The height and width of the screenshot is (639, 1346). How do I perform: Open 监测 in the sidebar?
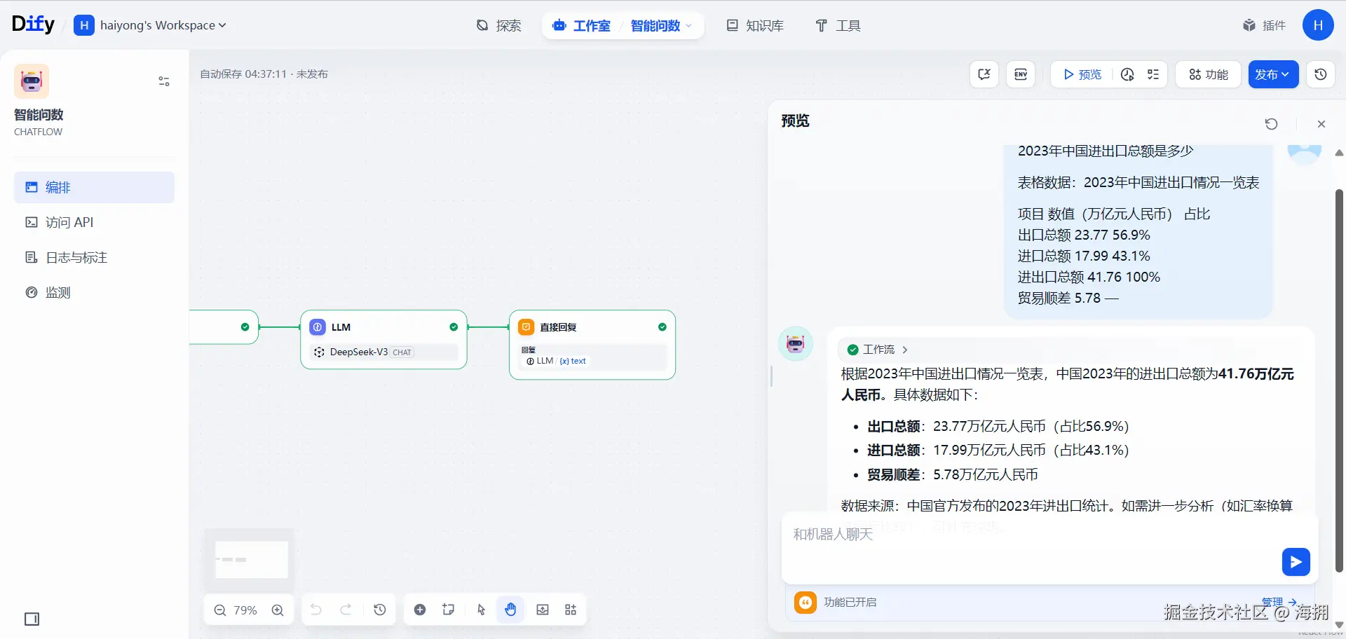[x=94, y=292]
